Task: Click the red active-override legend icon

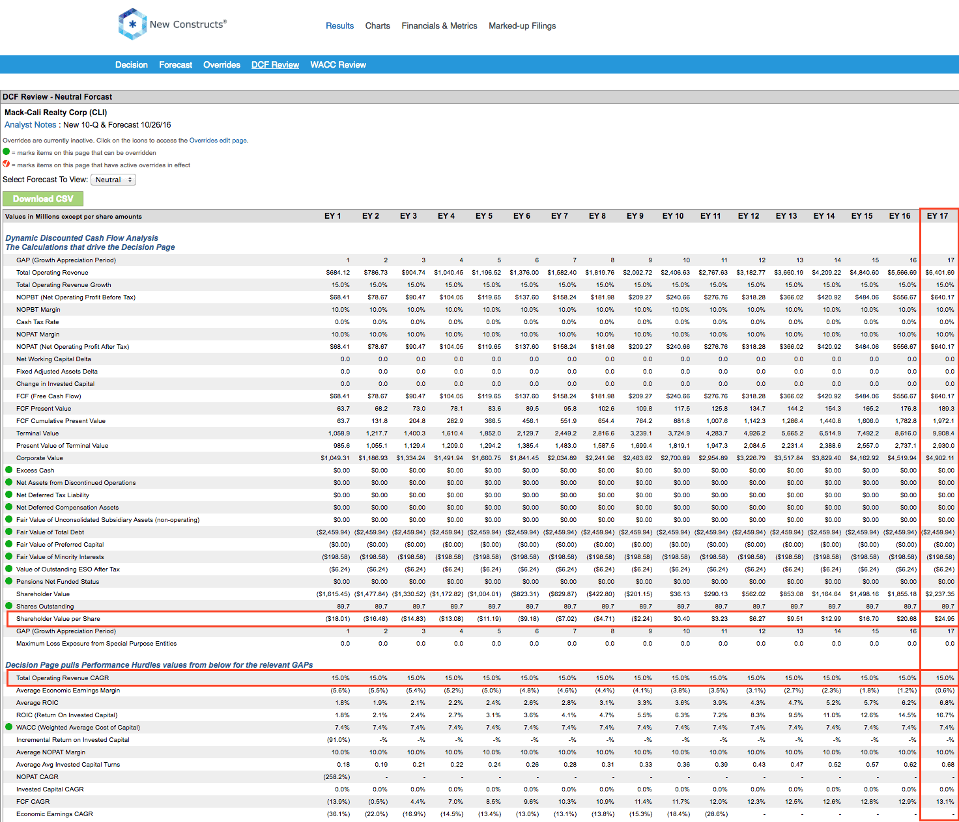Action: 7,164
